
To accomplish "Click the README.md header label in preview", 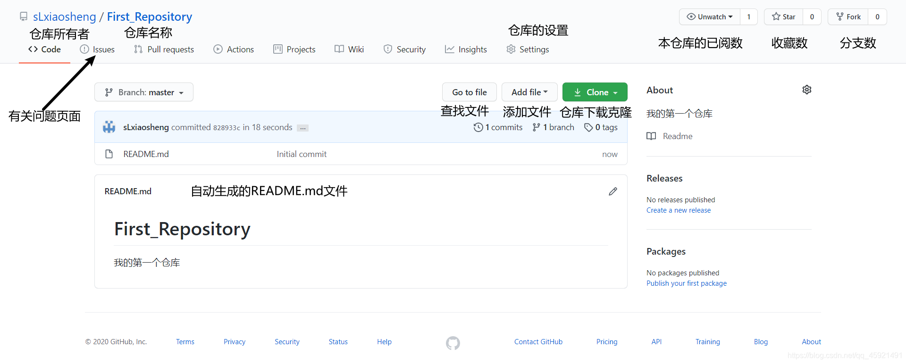I will (x=128, y=191).
